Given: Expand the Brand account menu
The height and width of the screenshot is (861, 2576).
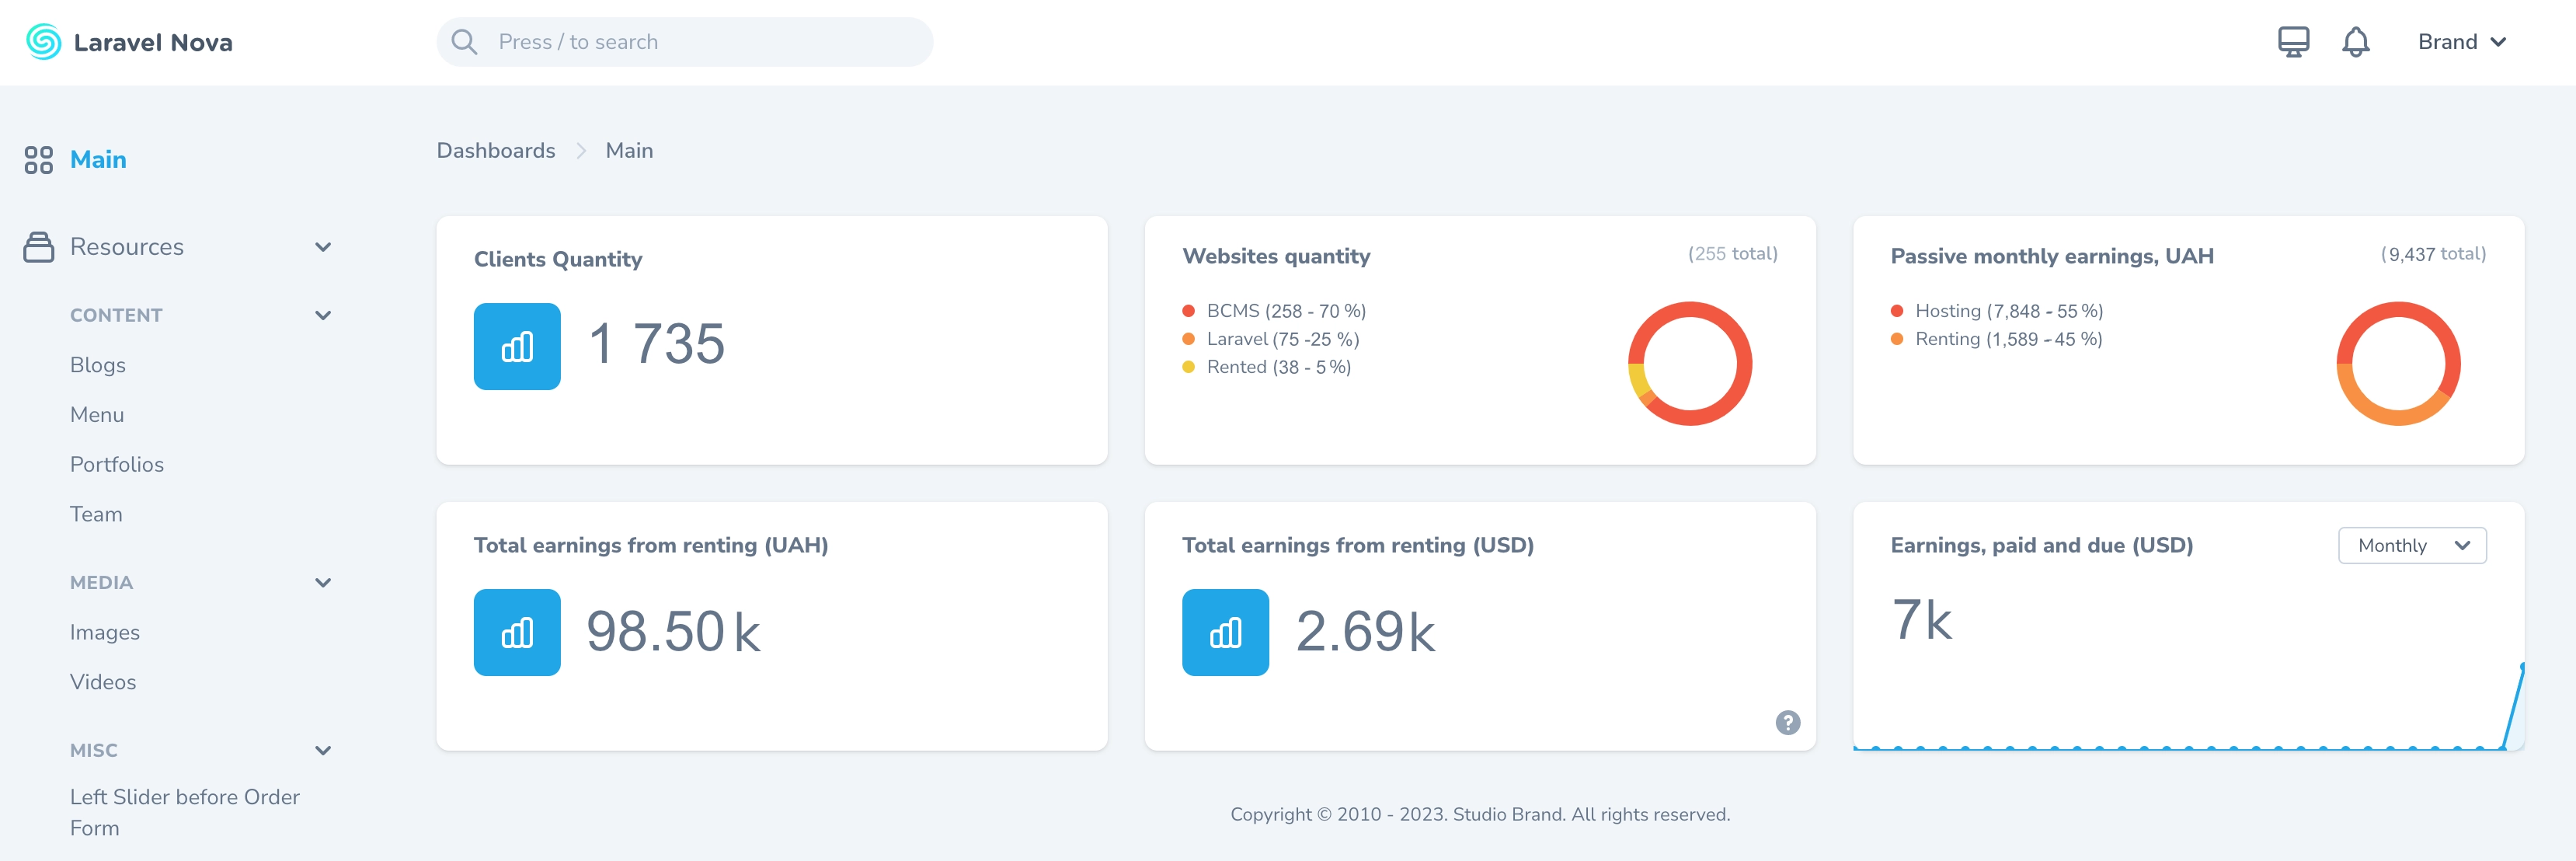Looking at the screenshot, I should 2463,42.
